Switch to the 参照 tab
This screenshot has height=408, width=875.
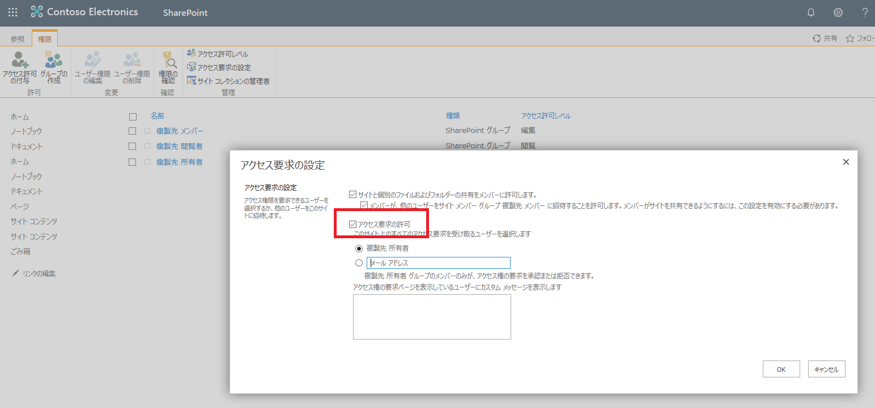16,38
